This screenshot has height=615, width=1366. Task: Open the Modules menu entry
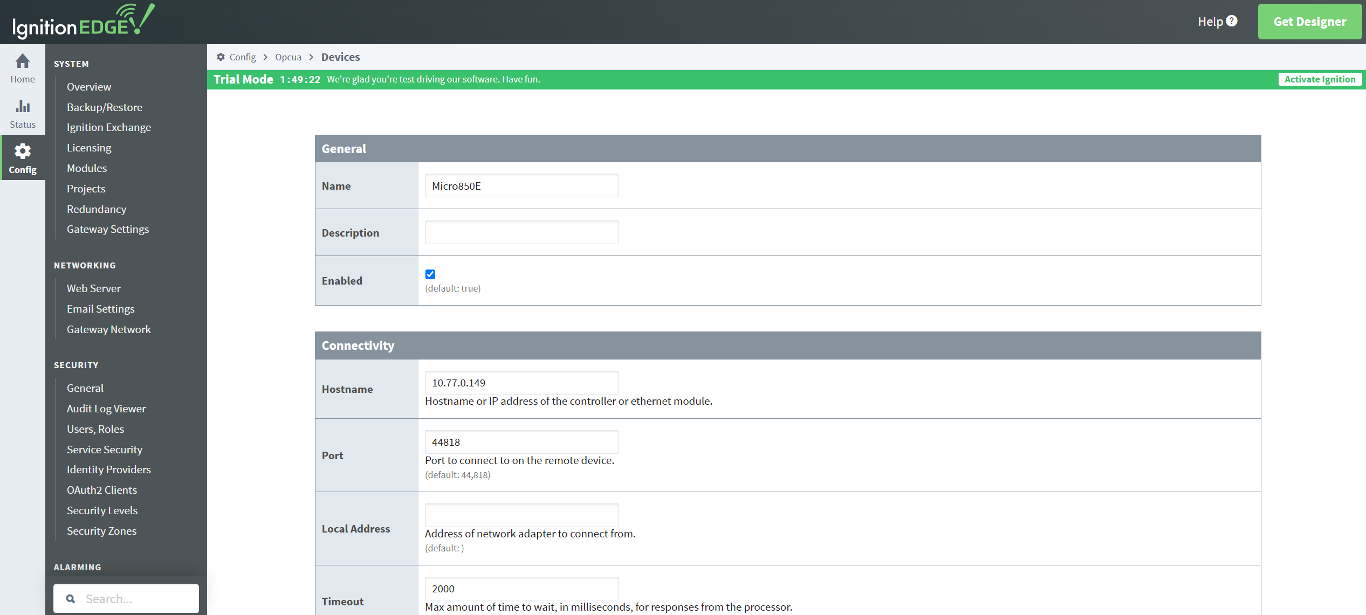(x=86, y=168)
